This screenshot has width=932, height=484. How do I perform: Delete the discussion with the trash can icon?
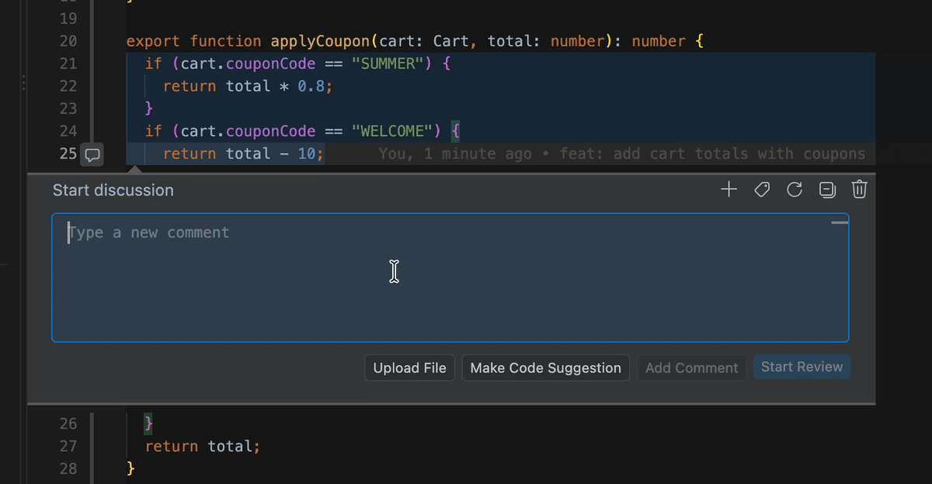(x=860, y=190)
